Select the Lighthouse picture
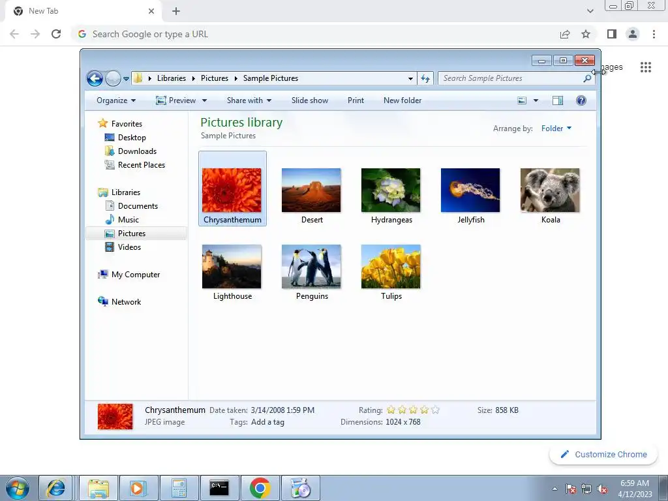The image size is (668, 501). click(x=232, y=267)
